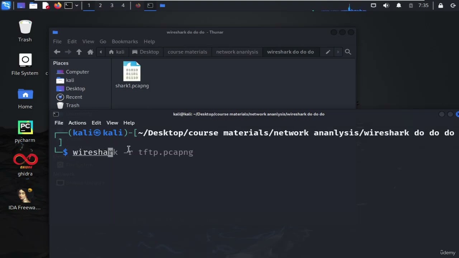Click the course materials path button
459x258 pixels.
(187, 52)
